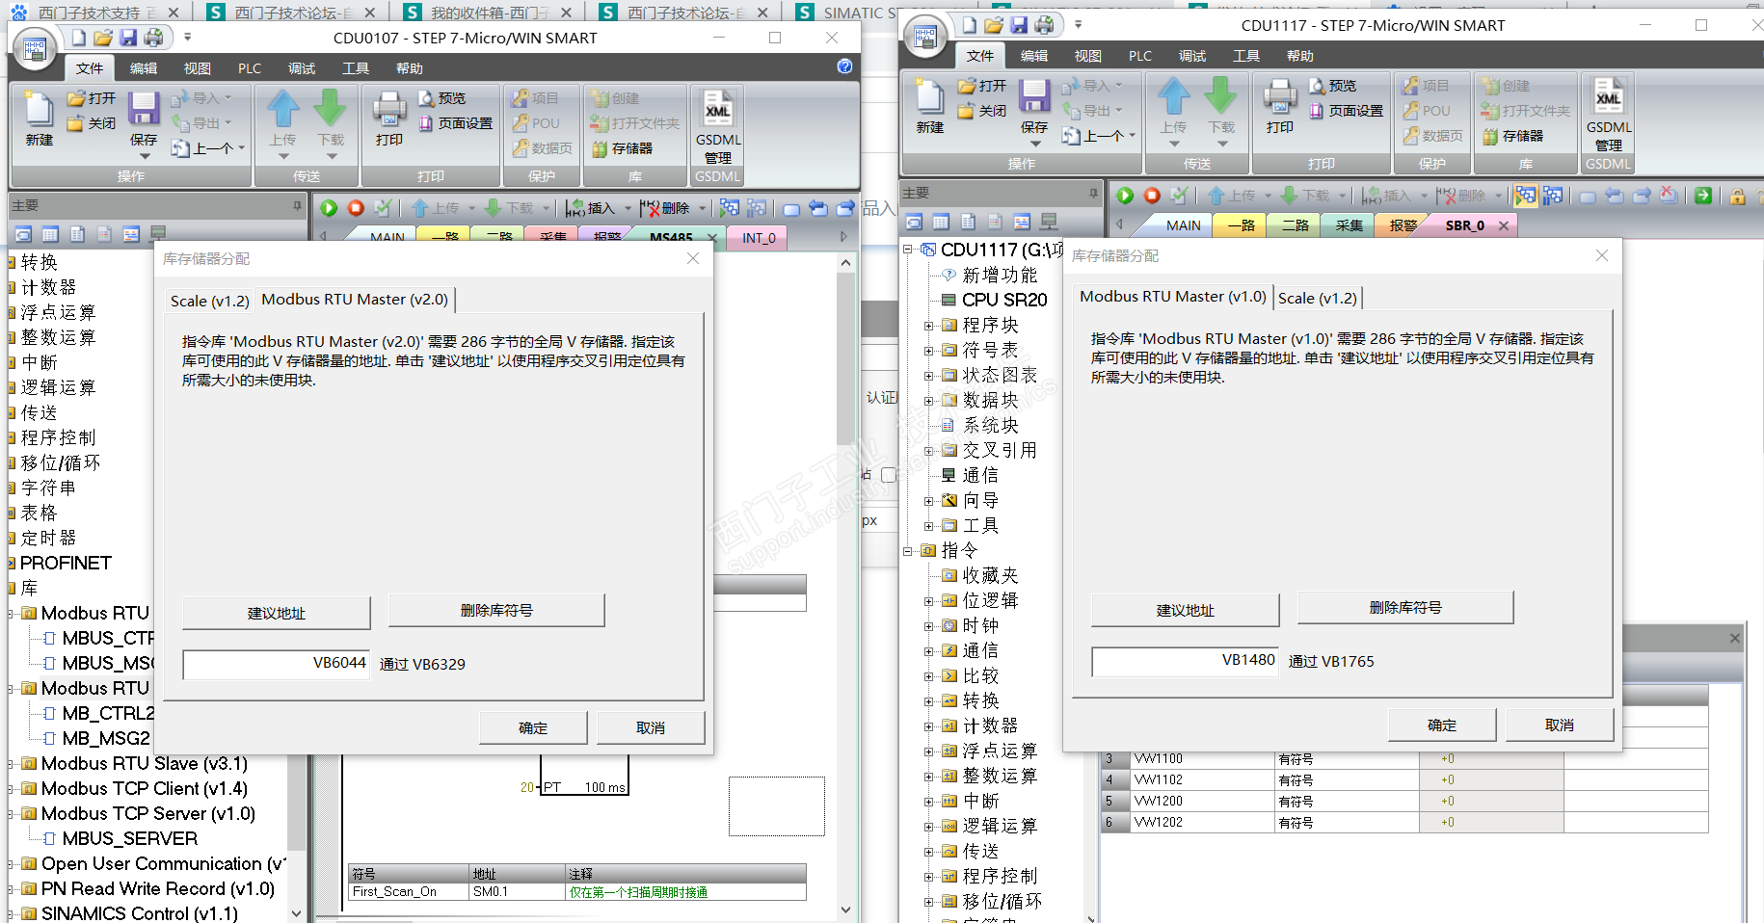Viewport: 1764px width, 923px height.
Task: Expand Modbus RTU Slave (v3.1) library
Action: coord(12,764)
